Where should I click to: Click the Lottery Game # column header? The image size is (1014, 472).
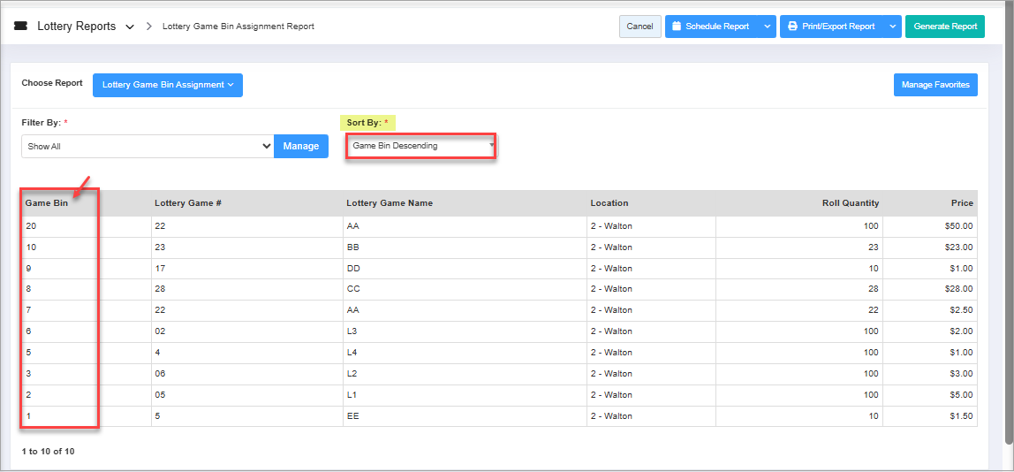pyautogui.click(x=187, y=203)
